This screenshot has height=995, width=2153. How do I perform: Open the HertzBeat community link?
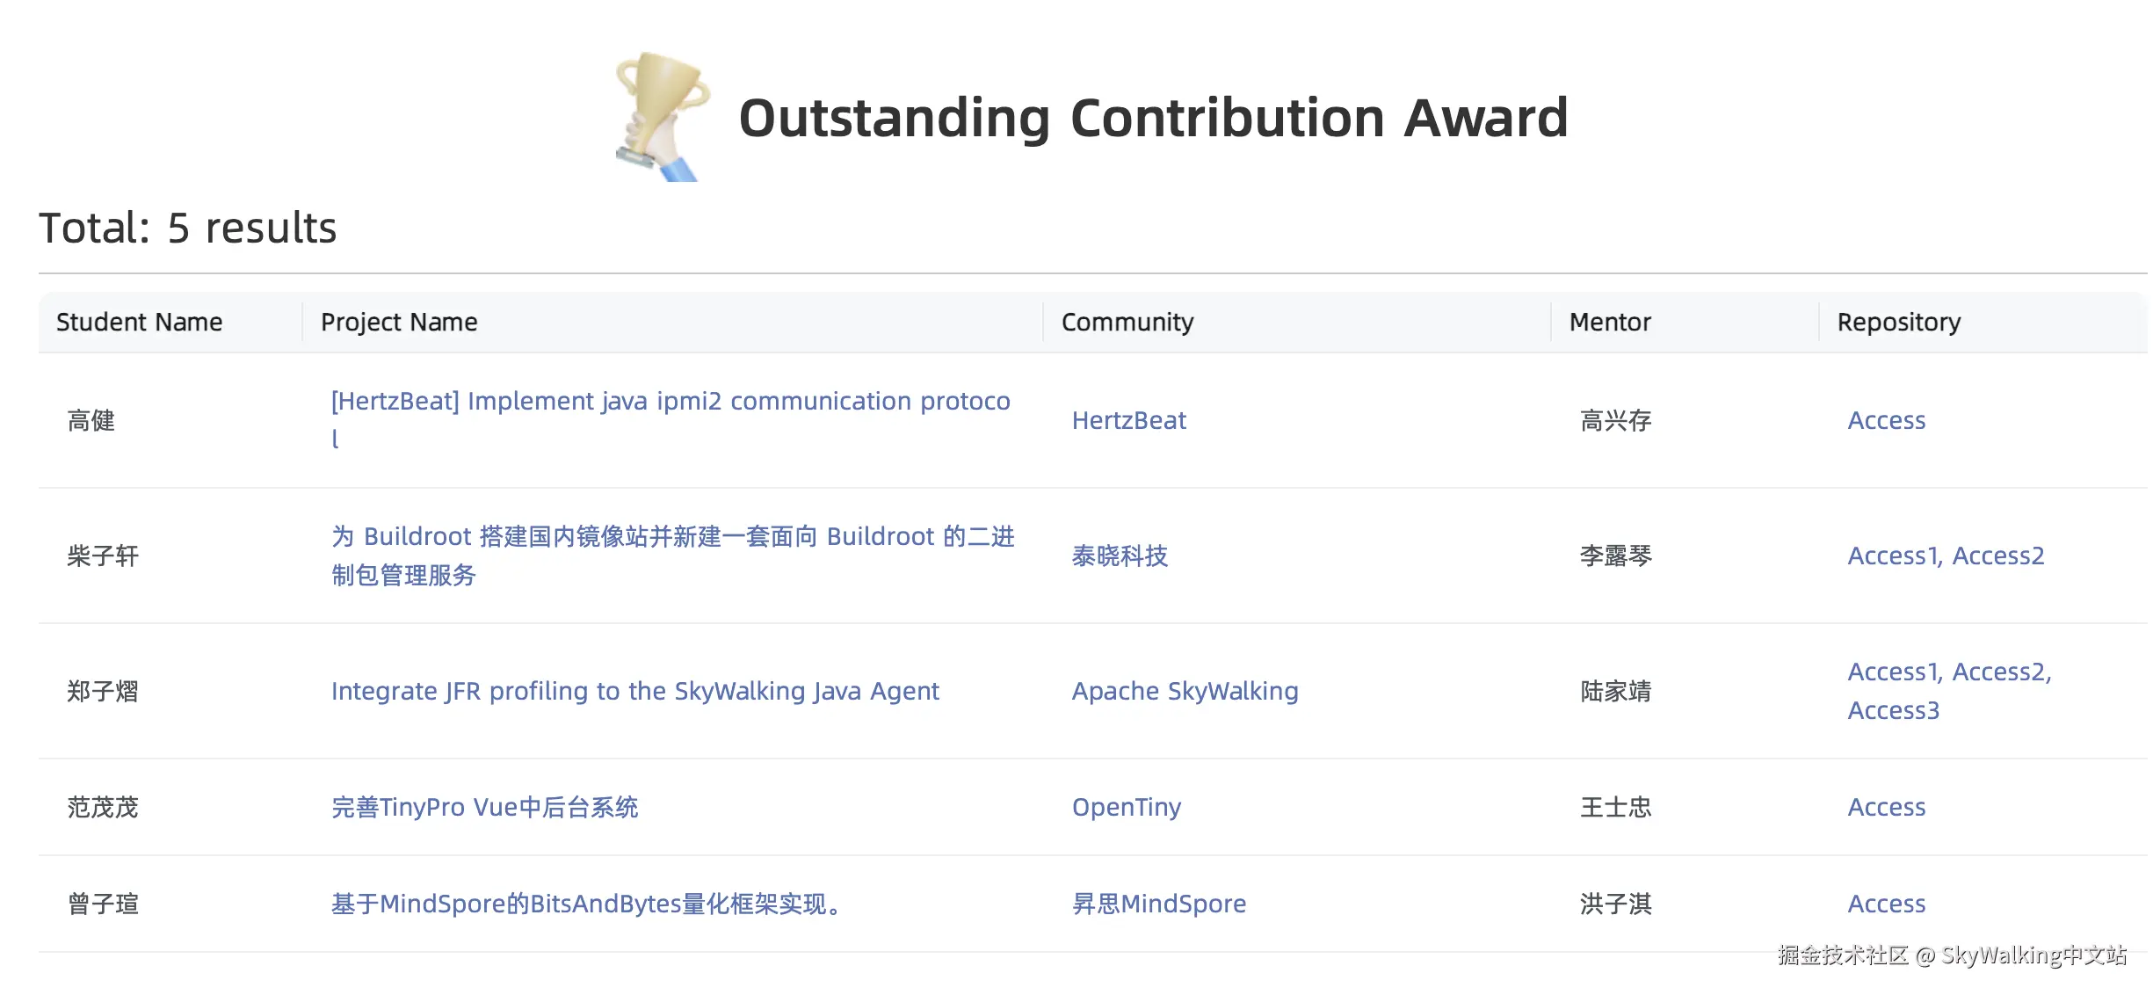1128,420
